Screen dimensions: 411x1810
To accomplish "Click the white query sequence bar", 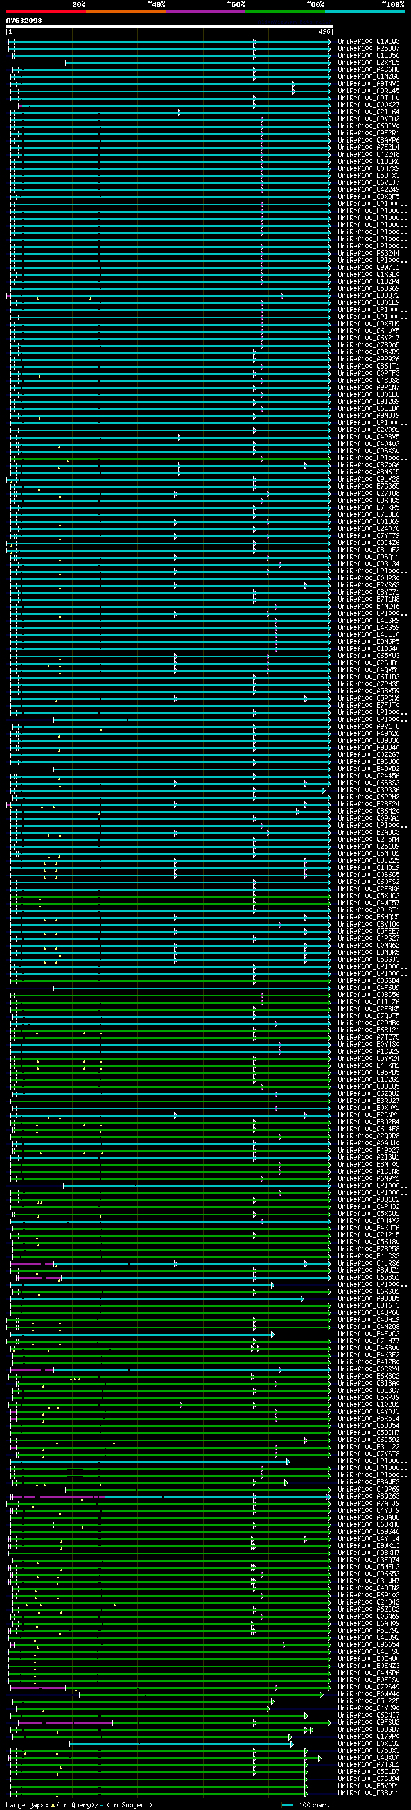I will click(170, 27).
